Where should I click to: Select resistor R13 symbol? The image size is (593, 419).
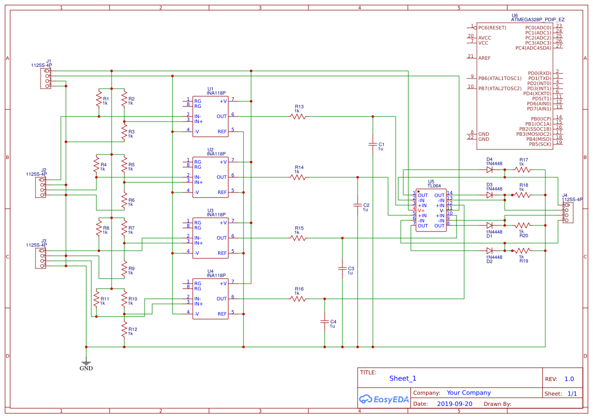(298, 116)
